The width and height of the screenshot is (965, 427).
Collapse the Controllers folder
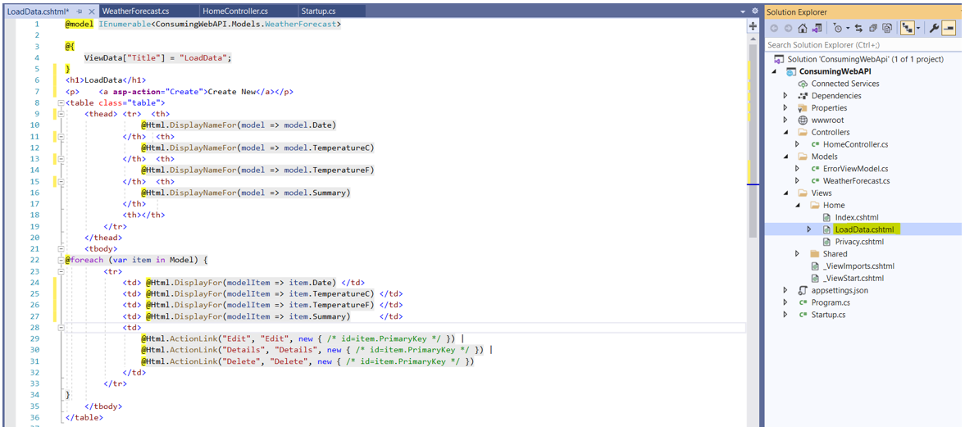point(785,132)
